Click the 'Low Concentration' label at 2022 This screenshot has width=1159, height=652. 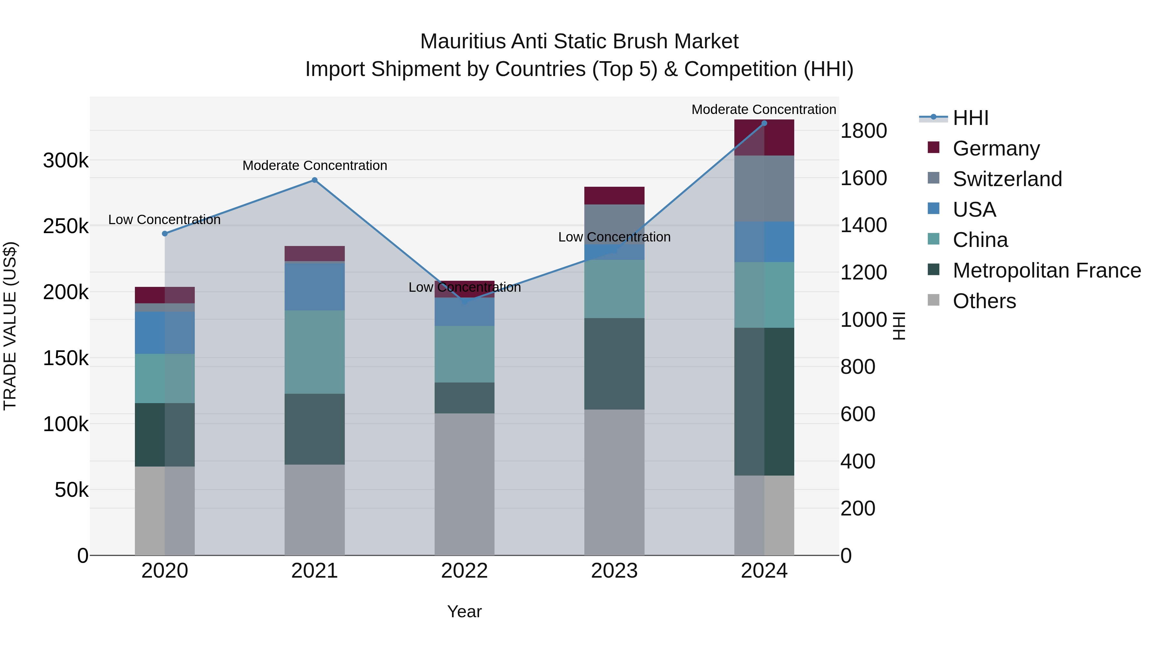465,288
